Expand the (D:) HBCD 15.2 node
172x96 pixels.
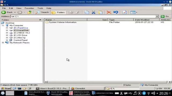pos(7,33)
